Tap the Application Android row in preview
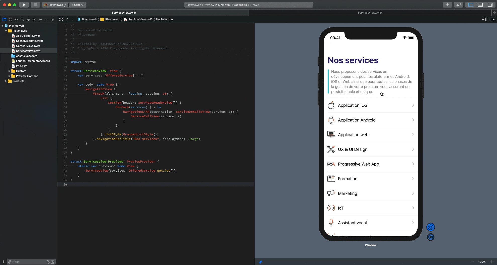The image size is (497, 265). click(371, 120)
